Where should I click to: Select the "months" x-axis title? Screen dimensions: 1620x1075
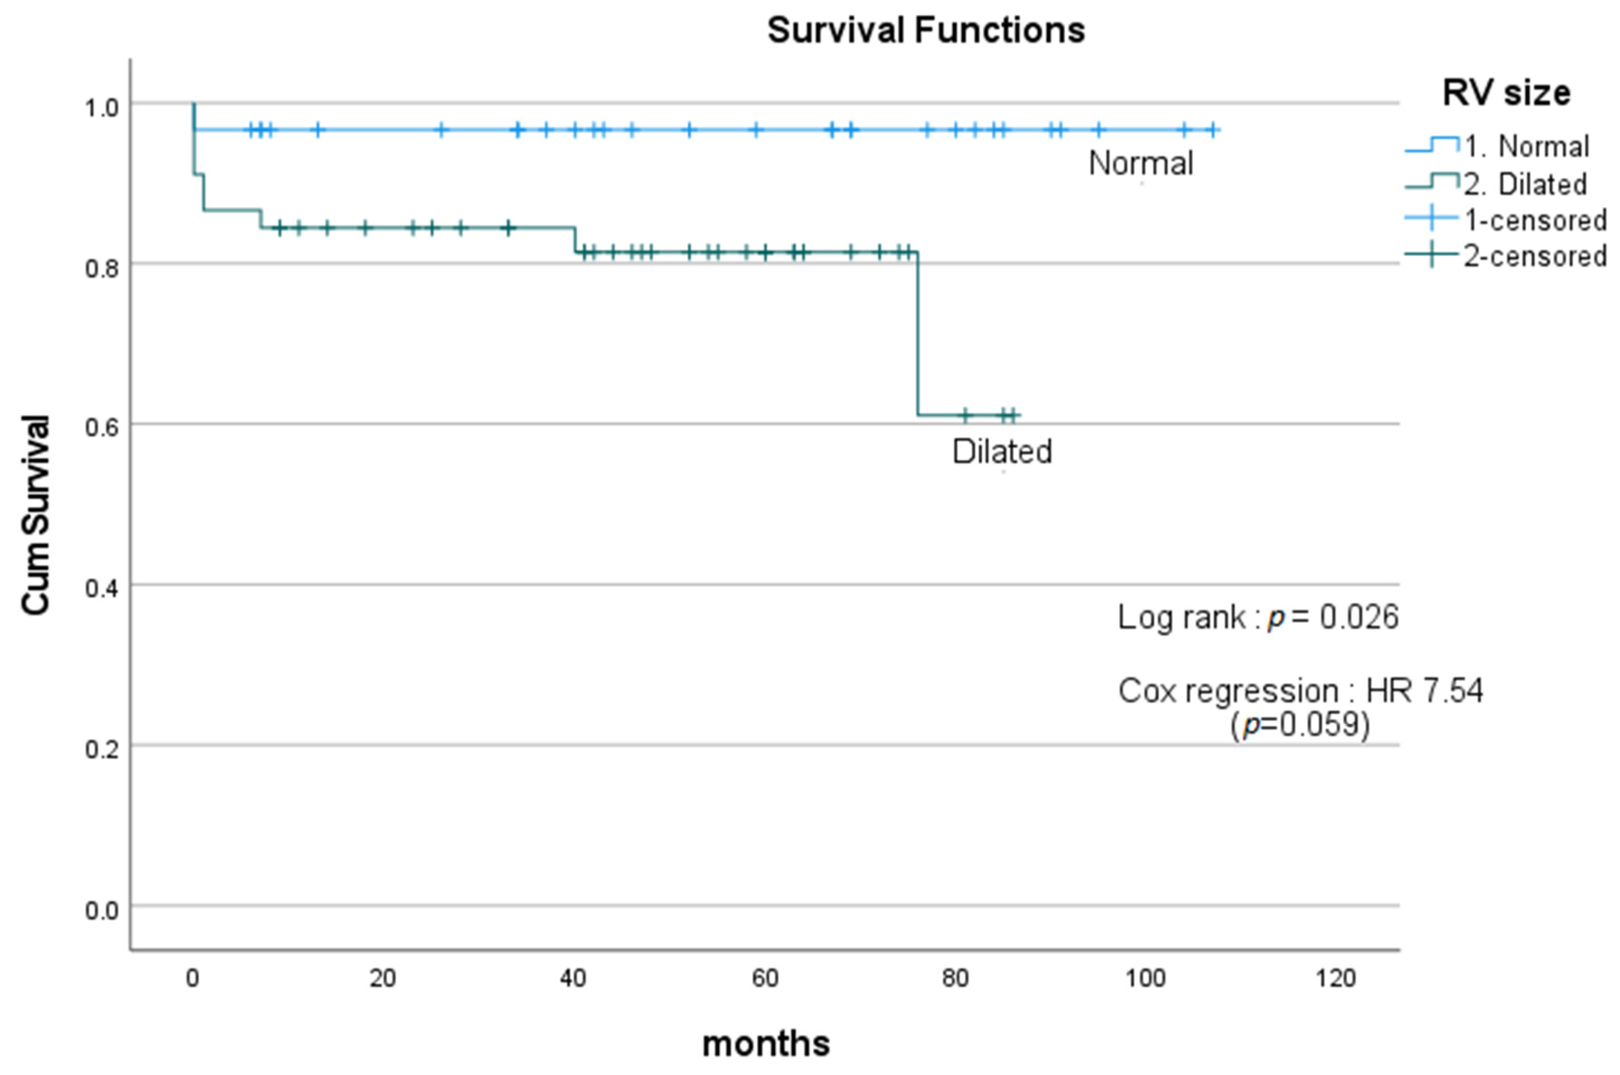766,1043
